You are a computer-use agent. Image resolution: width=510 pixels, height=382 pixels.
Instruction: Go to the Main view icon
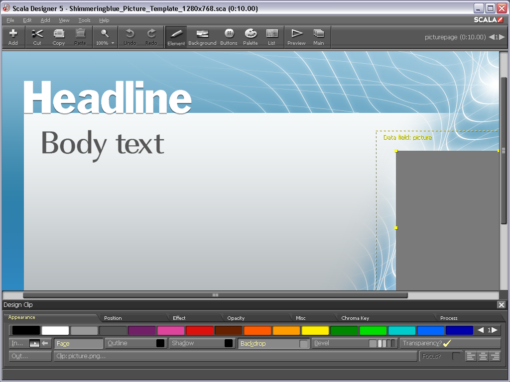(x=319, y=37)
